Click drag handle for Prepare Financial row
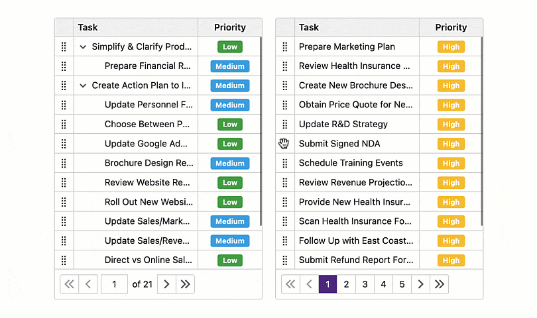This screenshot has width=537, height=318. (x=64, y=66)
